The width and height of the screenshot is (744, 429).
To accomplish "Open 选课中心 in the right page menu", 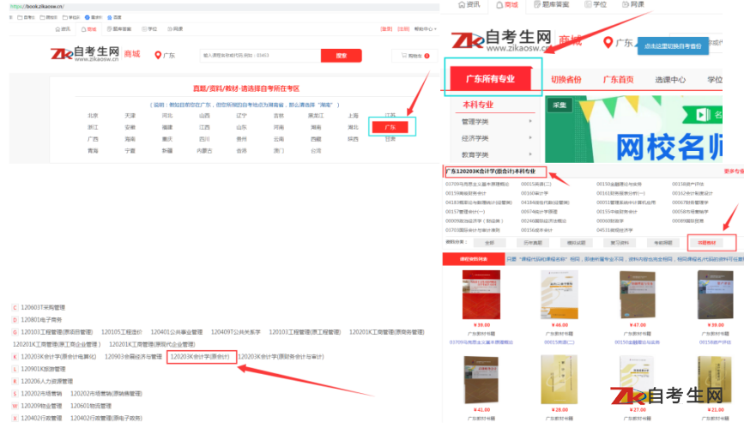I will pyautogui.click(x=670, y=80).
